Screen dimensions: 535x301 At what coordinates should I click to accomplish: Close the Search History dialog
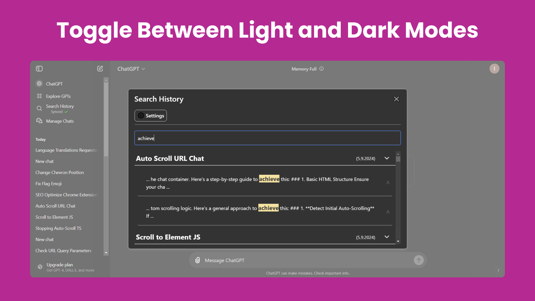click(x=396, y=99)
